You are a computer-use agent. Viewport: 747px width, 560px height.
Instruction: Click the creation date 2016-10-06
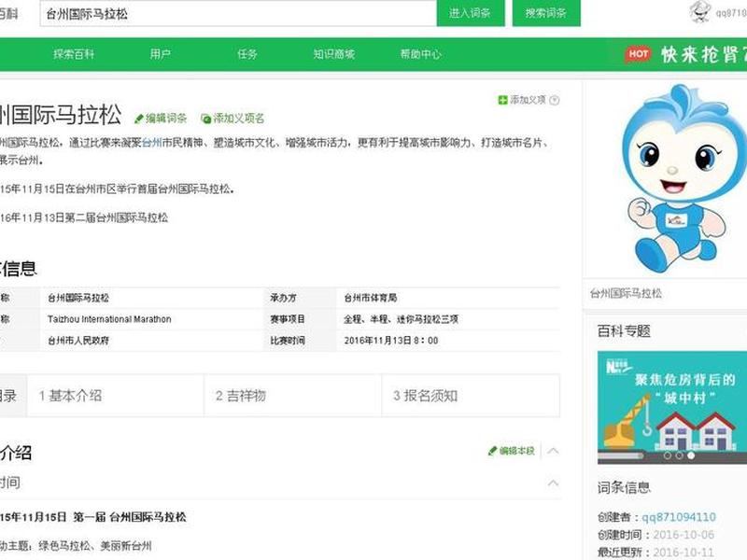(x=684, y=535)
